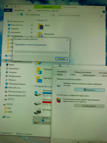107x143 pixels.
Task: Open the Документы folder icon
Action: tap(40, 35)
